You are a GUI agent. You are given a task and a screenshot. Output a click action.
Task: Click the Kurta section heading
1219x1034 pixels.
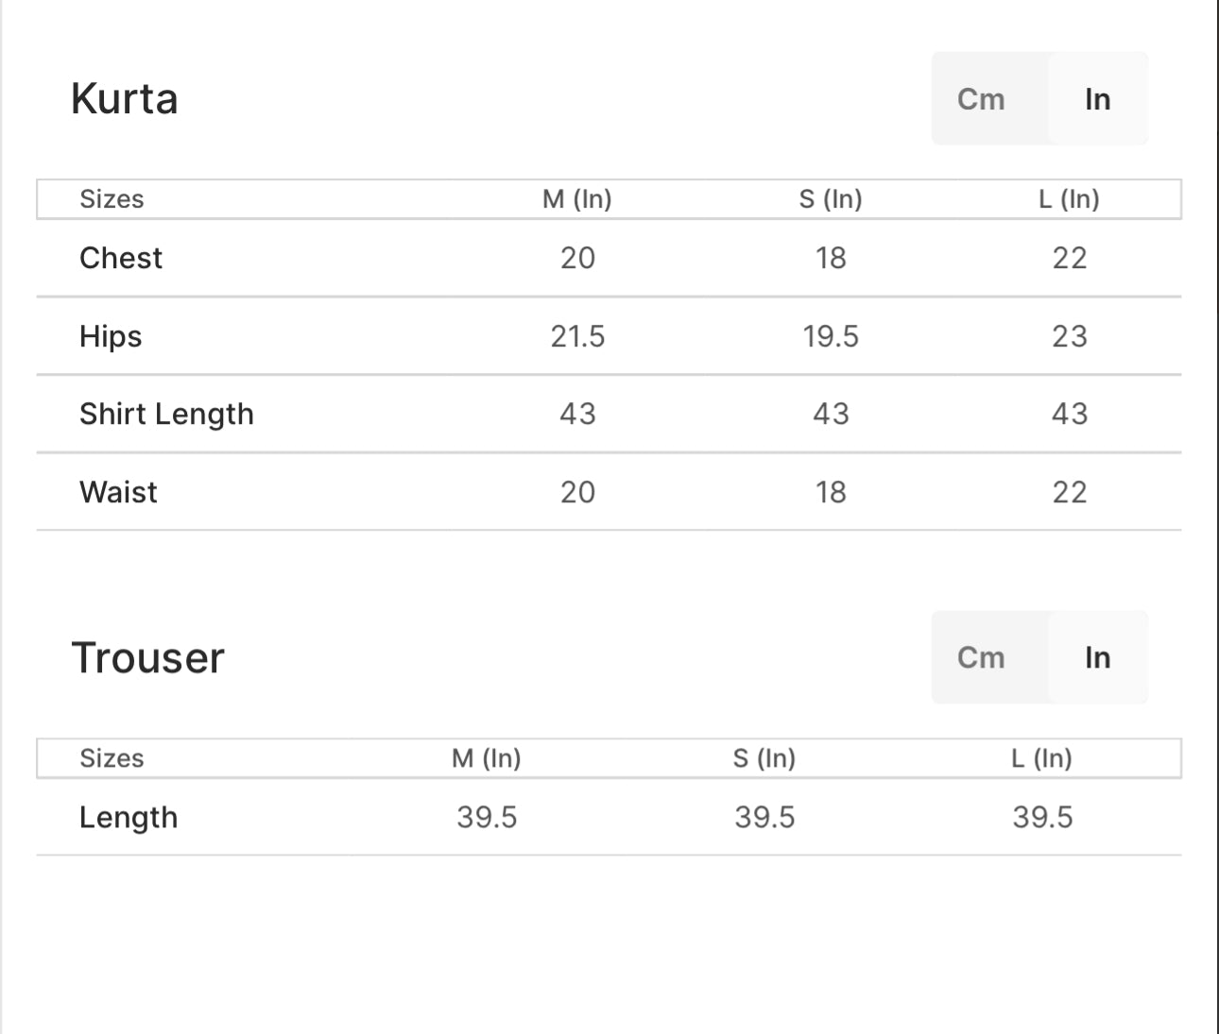[125, 99]
